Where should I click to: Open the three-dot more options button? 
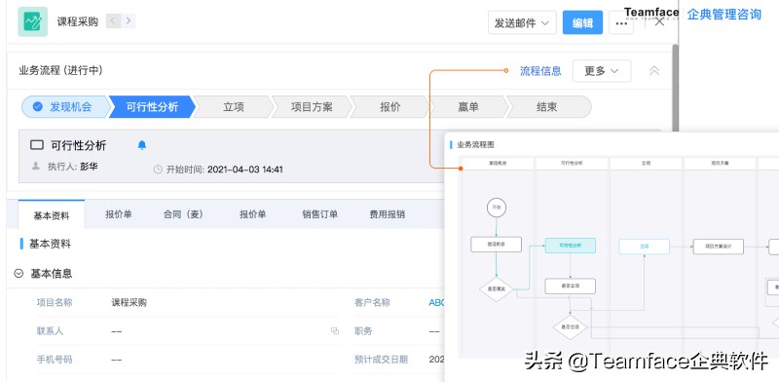click(621, 22)
